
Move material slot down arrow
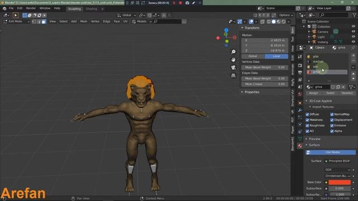click(x=354, y=79)
